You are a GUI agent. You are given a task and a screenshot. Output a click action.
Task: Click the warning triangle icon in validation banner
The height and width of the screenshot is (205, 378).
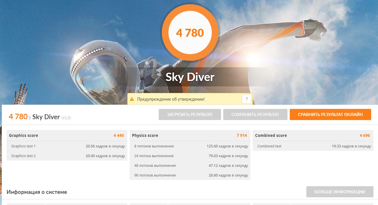(x=132, y=99)
